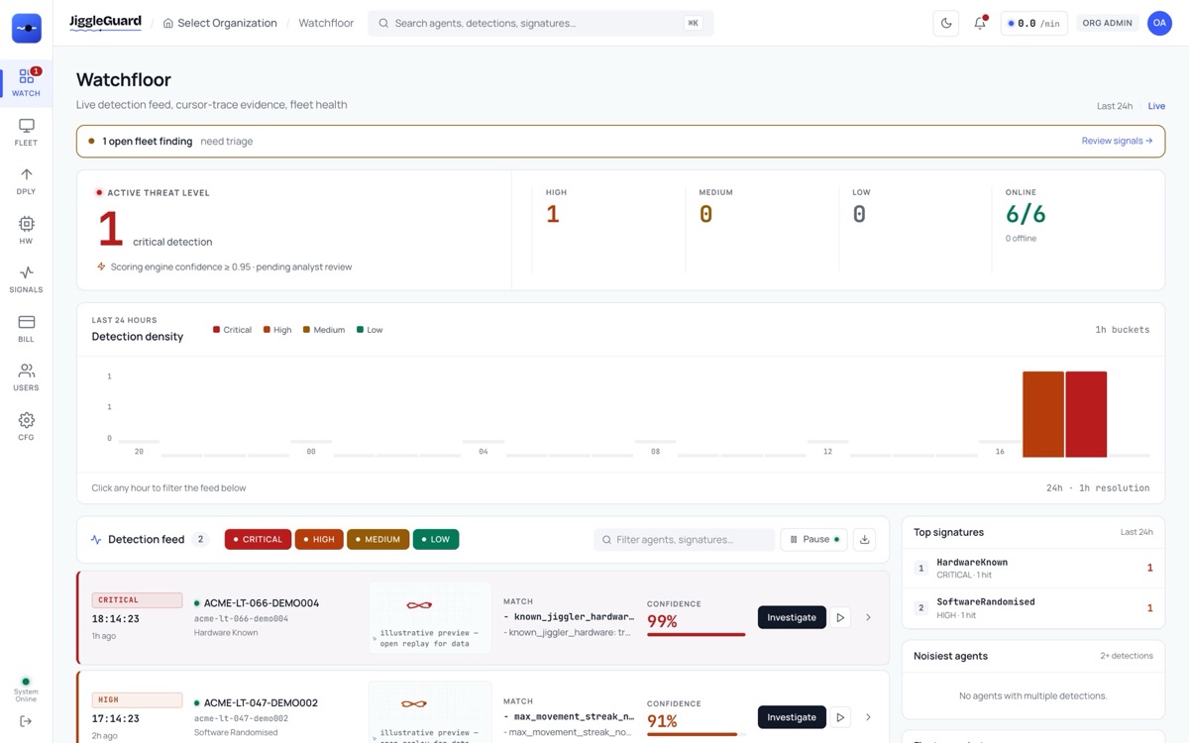The height and width of the screenshot is (743, 1189).
Task: Play replay for ACME-LT-066-DEMO004 detection
Action: [x=840, y=617]
